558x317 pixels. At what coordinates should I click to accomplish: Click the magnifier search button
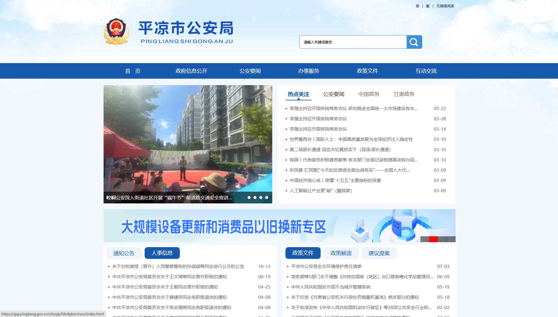414,42
